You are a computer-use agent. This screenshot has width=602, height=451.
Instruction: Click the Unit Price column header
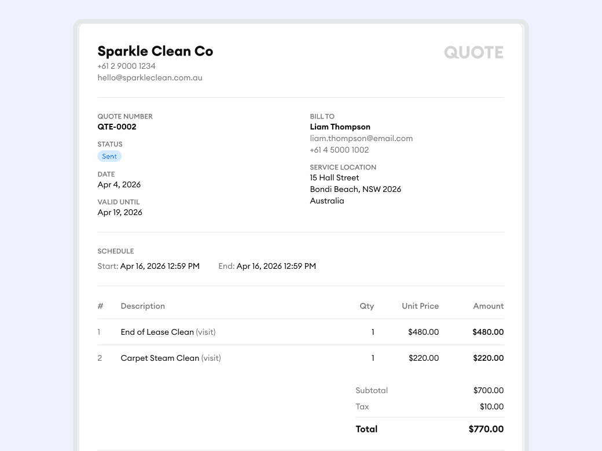[420, 306]
